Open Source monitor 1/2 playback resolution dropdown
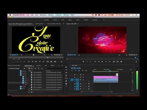This screenshot has height=110, width=147. pos(46,55)
